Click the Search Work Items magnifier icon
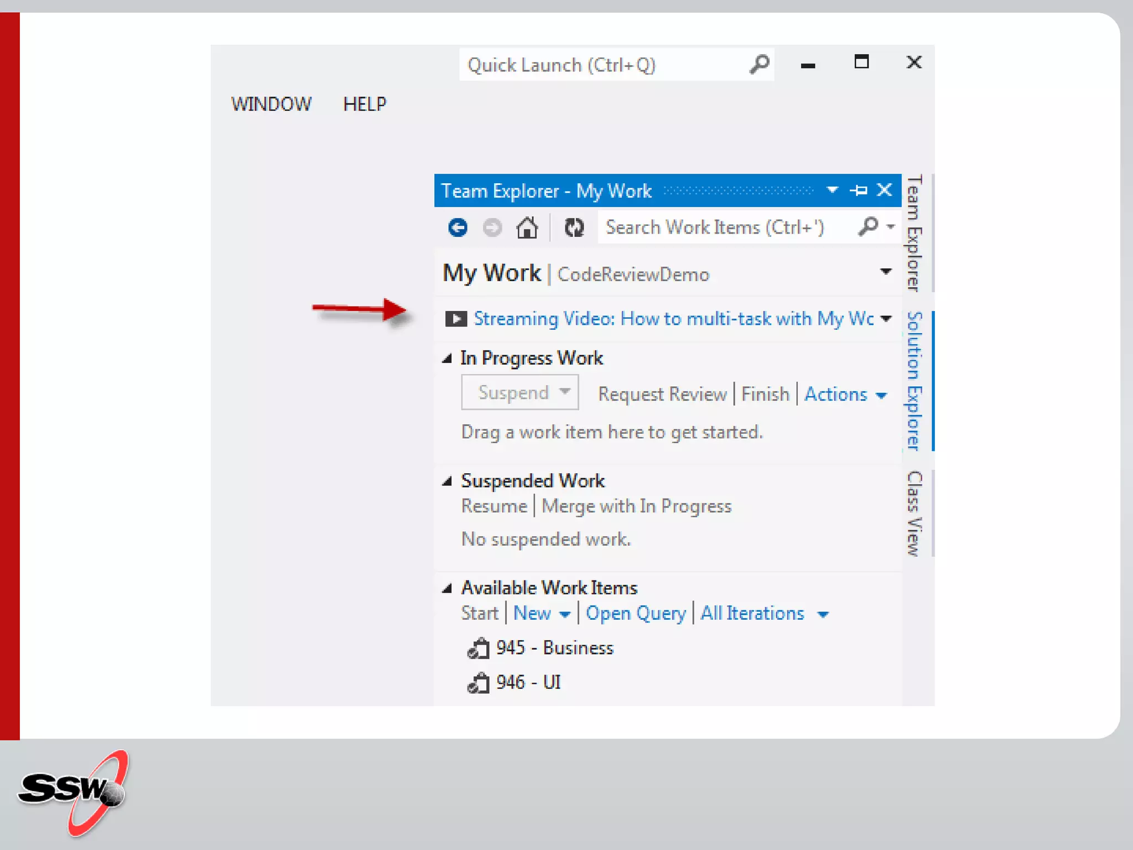The width and height of the screenshot is (1133, 850). (869, 226)
